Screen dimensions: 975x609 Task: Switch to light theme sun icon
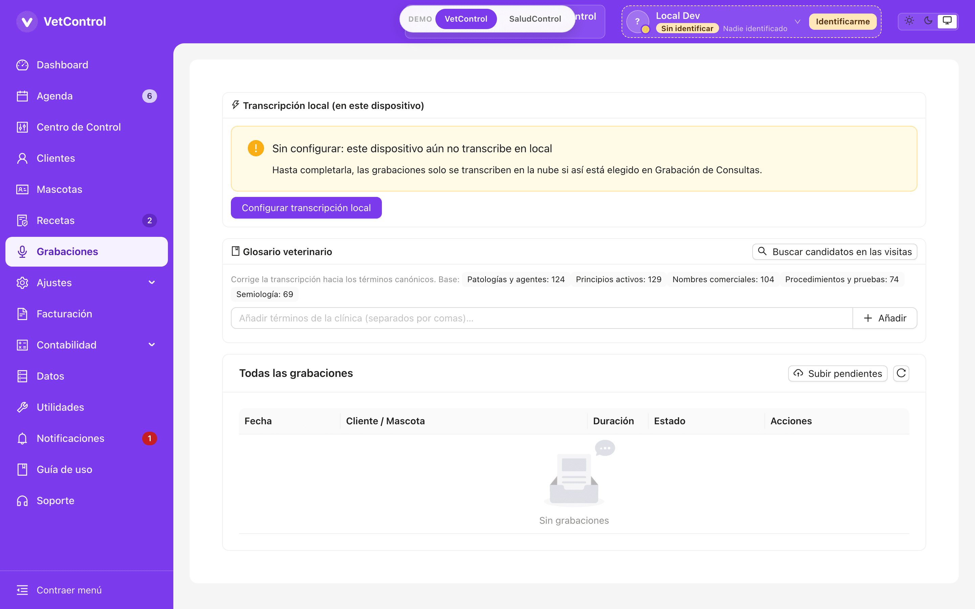(909, 21)
